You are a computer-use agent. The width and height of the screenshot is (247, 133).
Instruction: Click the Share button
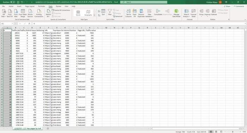click(x=227, y=6)
